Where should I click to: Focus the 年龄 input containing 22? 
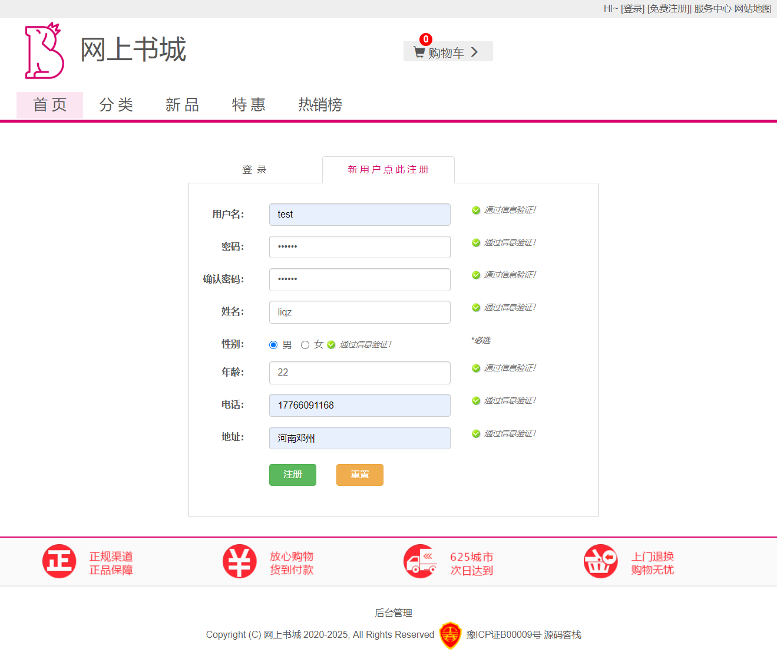coord(360,373)
